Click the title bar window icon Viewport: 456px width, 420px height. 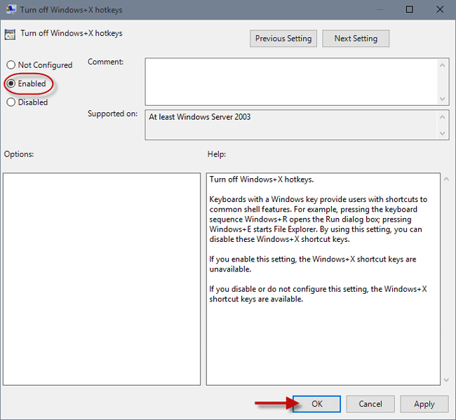point(11,9)
